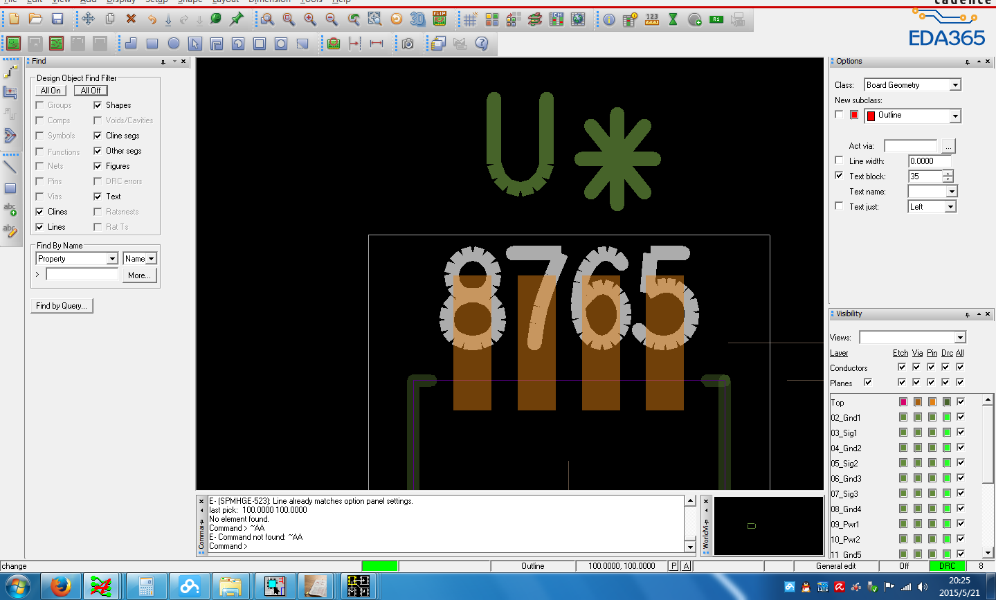
Task: Uncheck the Lines checkbox
Action: click(39, 227)
